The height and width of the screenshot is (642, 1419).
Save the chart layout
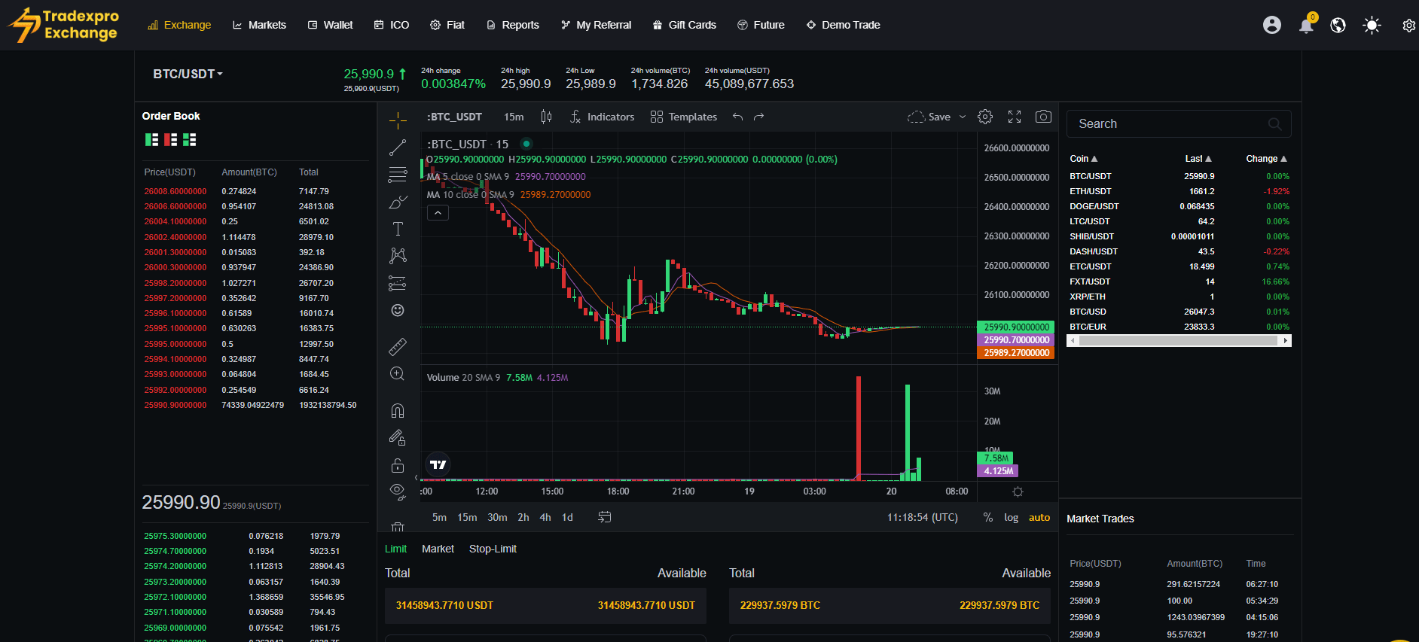coord(929,117)
